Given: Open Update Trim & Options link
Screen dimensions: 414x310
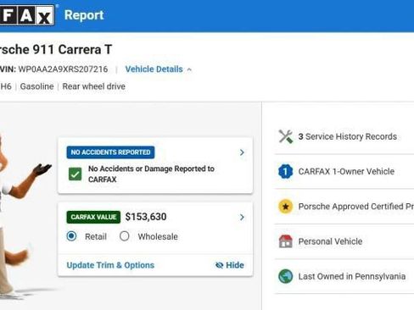Looking at the screenshot, I should 110,265.
